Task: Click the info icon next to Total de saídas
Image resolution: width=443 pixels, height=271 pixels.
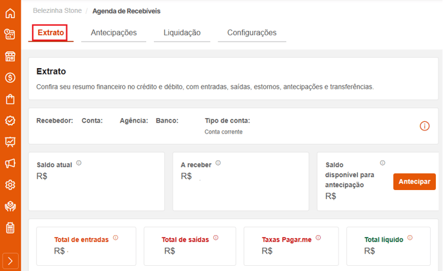Action: point(216,238)
